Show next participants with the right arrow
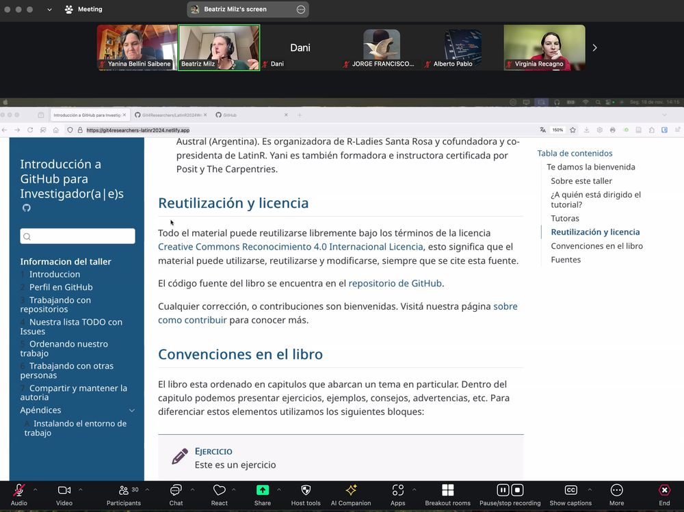 click(594, 48)
